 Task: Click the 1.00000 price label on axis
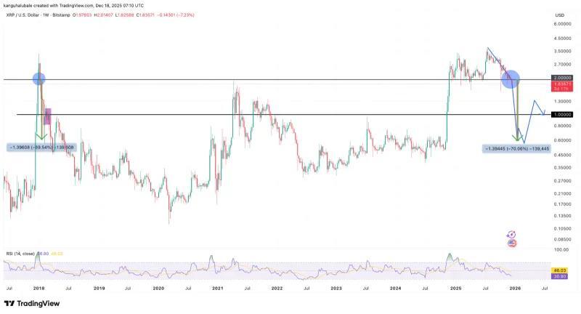(563, 115)
